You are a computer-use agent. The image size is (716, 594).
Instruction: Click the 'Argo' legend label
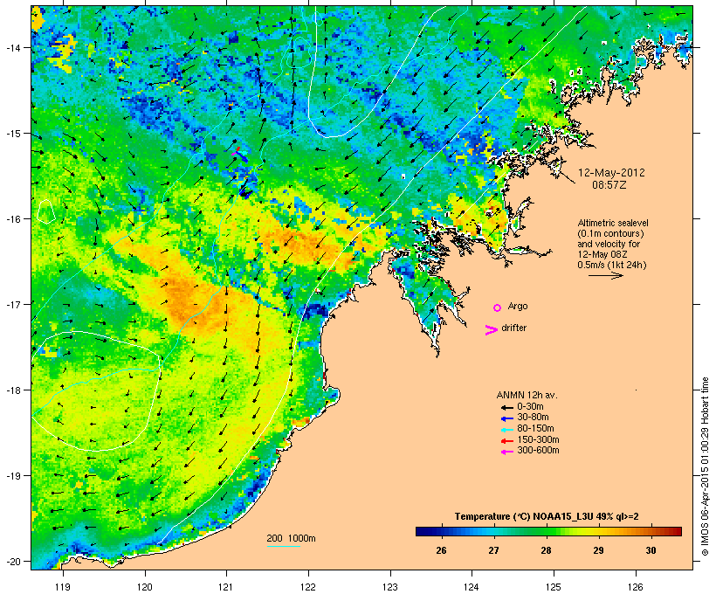tap(518, 306)
